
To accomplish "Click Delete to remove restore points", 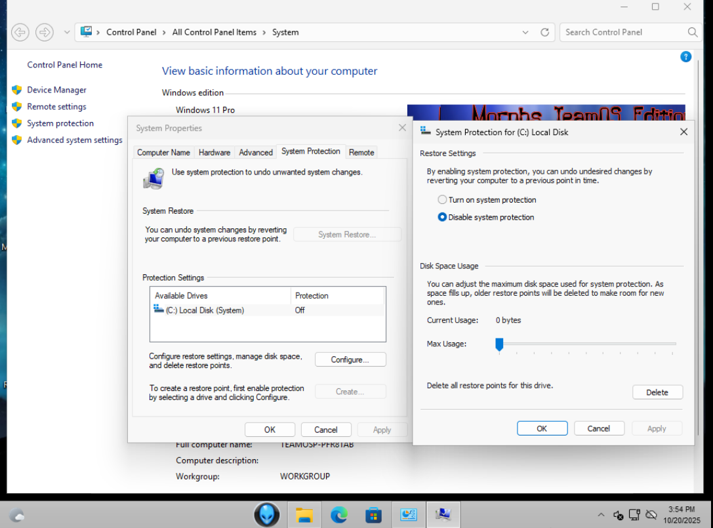I will tap(657, 392).
